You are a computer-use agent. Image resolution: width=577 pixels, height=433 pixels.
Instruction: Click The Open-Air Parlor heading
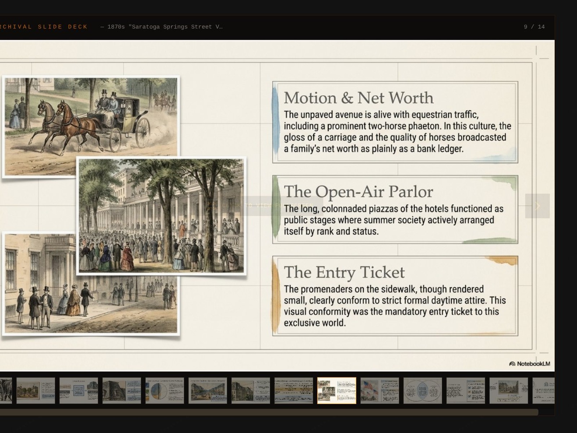(x=358, y=192)
